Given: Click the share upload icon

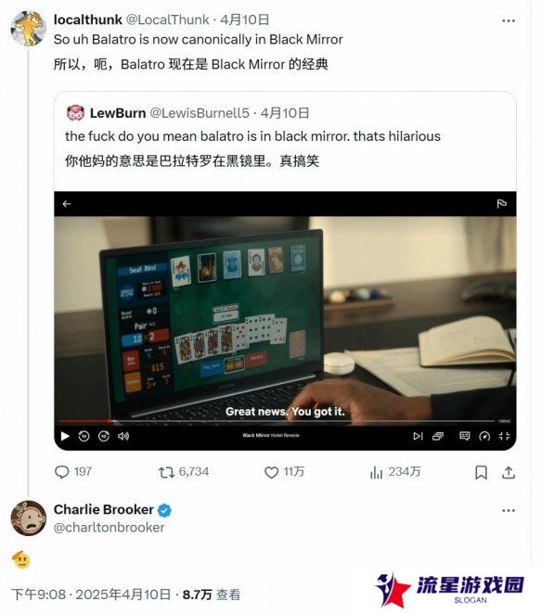Looking at the screenshot, I should click(509, 473).
